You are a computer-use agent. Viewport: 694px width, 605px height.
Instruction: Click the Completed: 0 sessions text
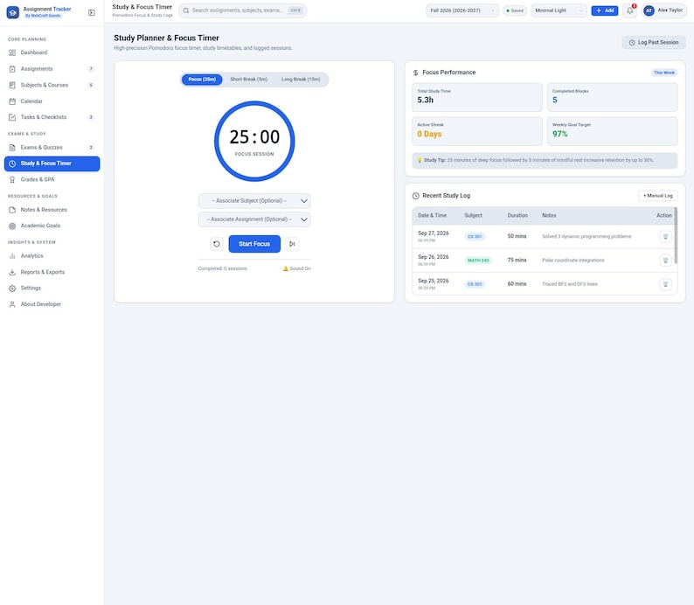[x=222, y=268]
